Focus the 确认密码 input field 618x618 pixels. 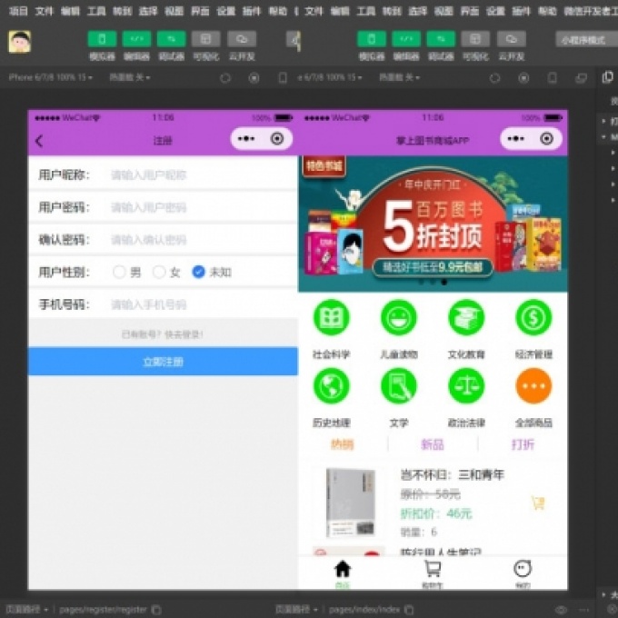pos(201,240)
